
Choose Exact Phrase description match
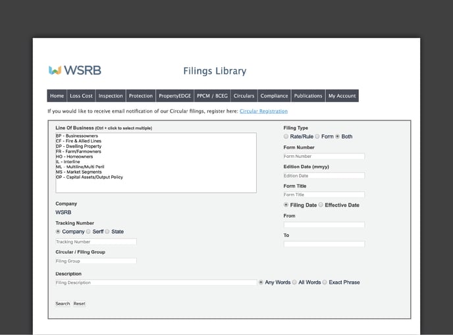tap(325, 282)
